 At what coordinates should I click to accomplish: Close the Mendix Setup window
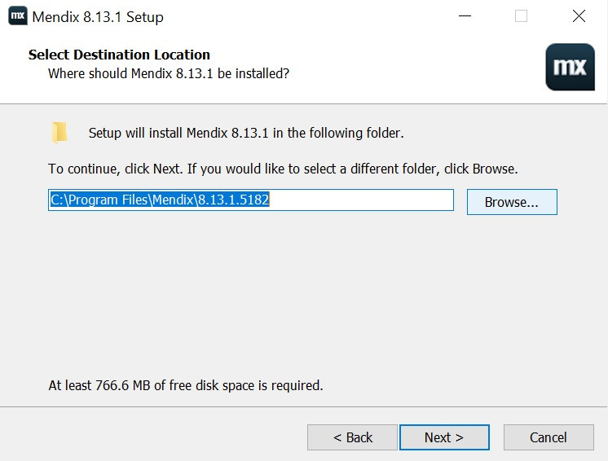click(579, 16)
